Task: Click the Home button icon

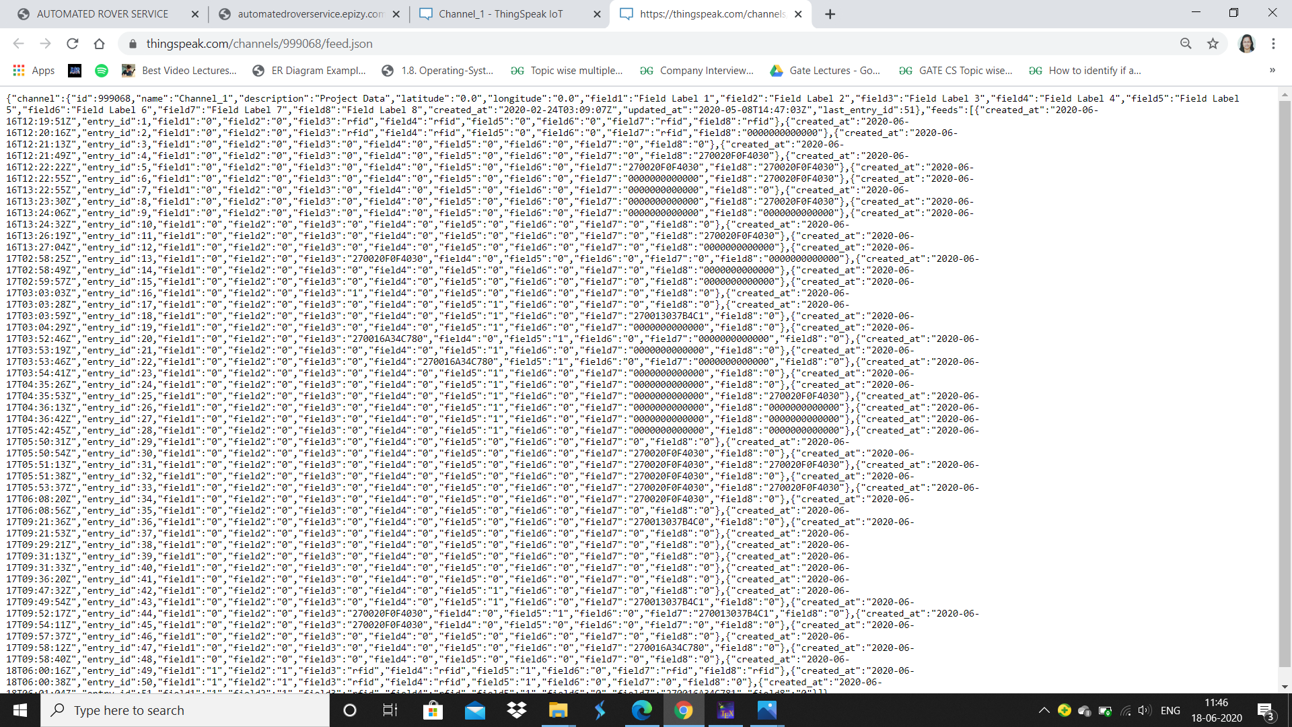Action: tap(99, 44)
